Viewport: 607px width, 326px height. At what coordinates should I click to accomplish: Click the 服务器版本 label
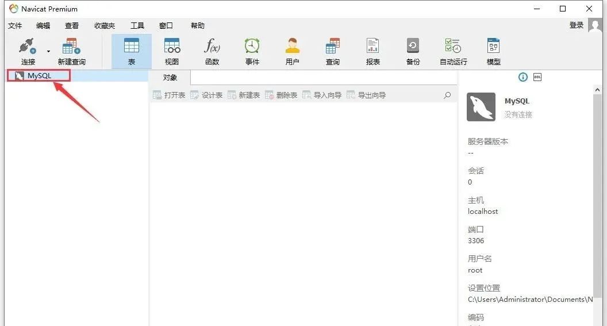click(x=488, y=141)
